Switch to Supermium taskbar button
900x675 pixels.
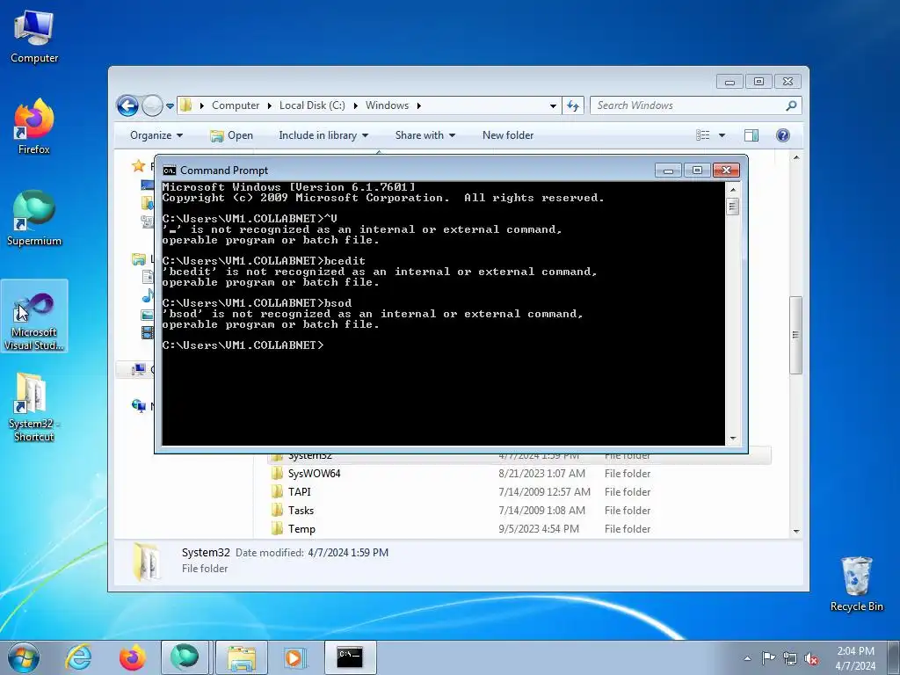(185, 657)
